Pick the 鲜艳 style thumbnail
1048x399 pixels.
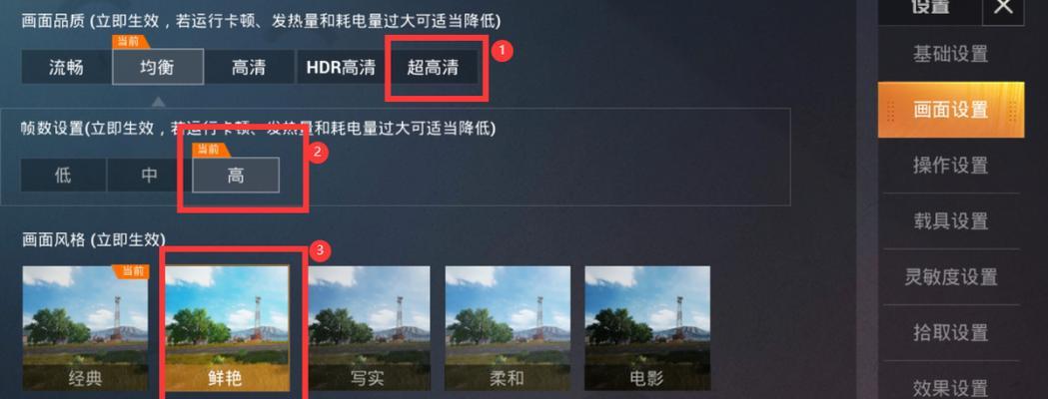(227, 328)
